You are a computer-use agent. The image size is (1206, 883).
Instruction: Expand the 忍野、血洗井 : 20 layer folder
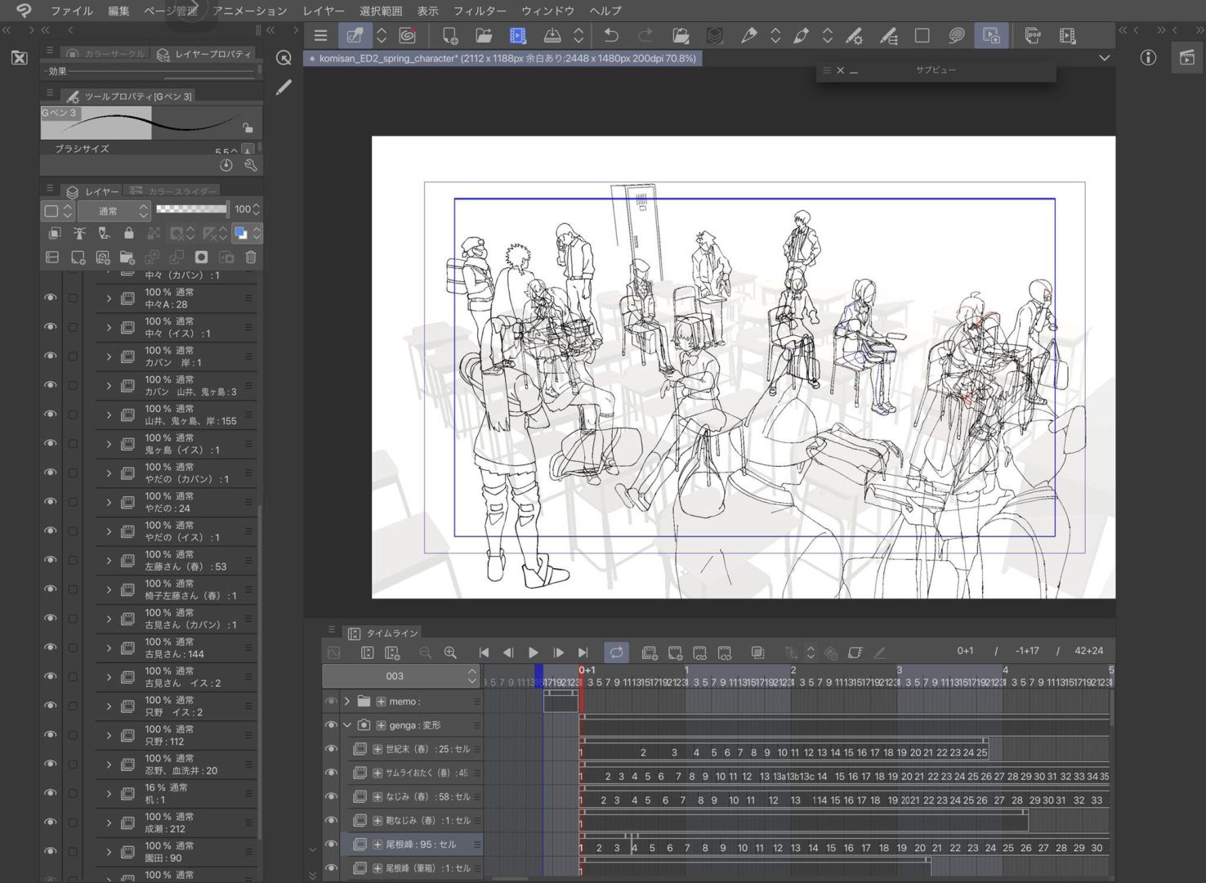click(x=109, y=764)
